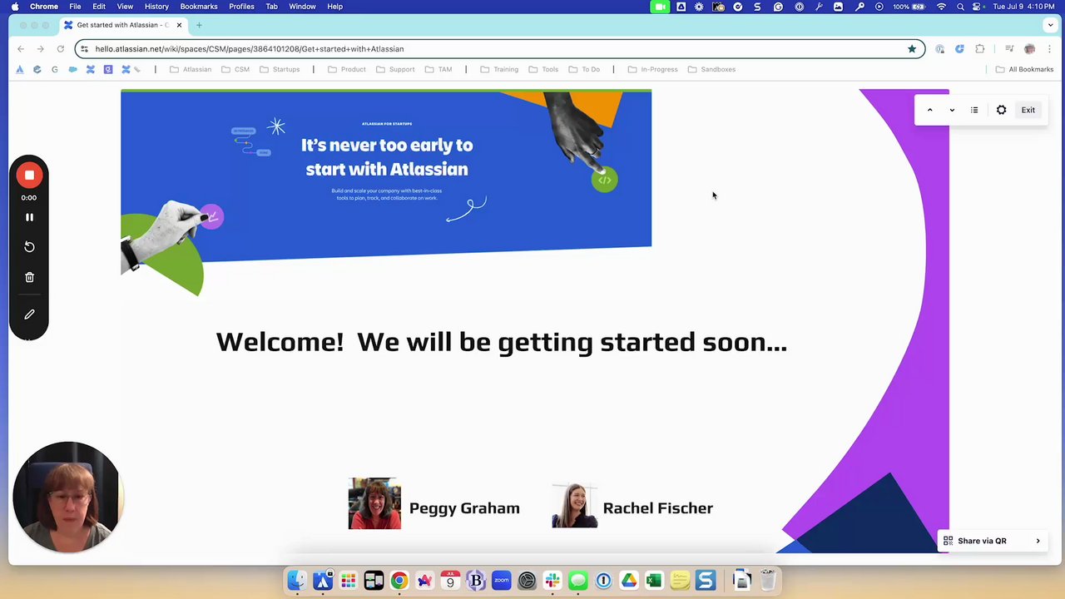The image size is (1065, 599).
Task: Open the Support bookmarks folder
Action: coord(395,69)
